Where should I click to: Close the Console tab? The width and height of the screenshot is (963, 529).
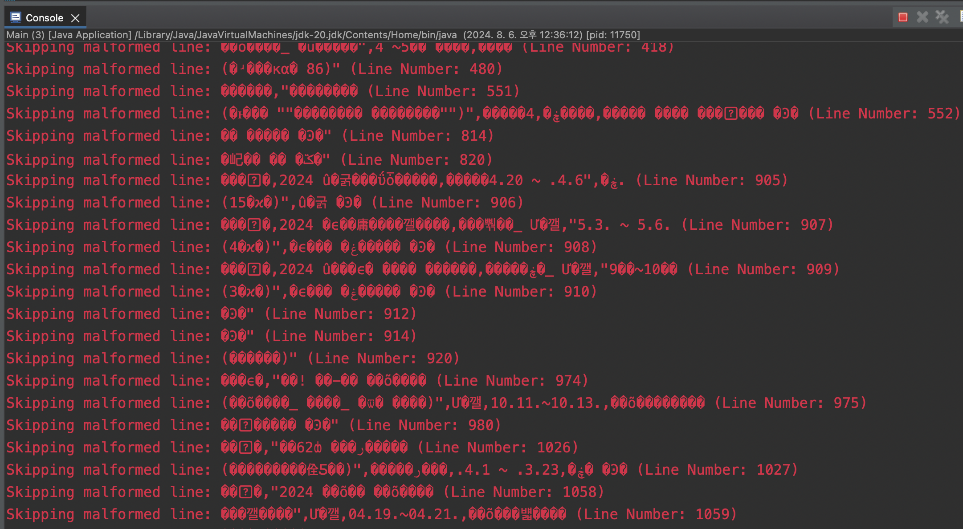76,18
